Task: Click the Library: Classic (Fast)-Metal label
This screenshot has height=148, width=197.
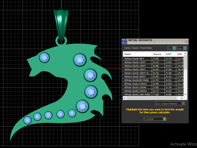Action: click(x=138, y=48)
